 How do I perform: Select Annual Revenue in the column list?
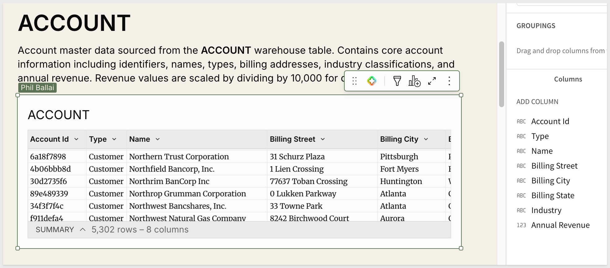[560, 225]
